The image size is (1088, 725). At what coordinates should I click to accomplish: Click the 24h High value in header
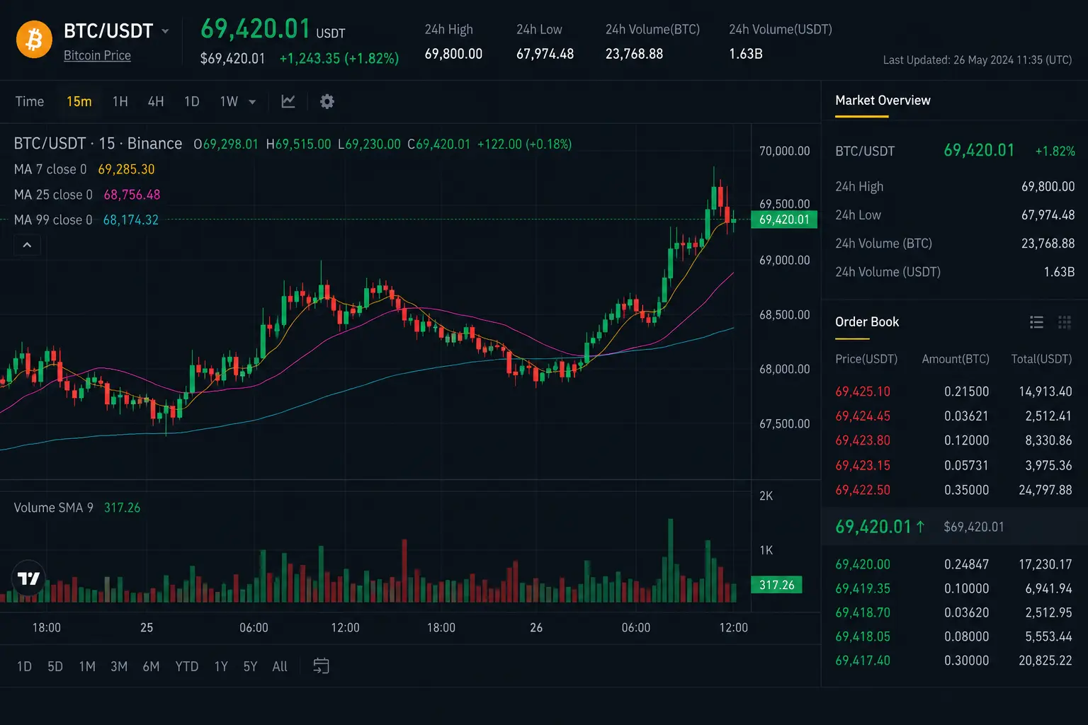click(453, 54)
